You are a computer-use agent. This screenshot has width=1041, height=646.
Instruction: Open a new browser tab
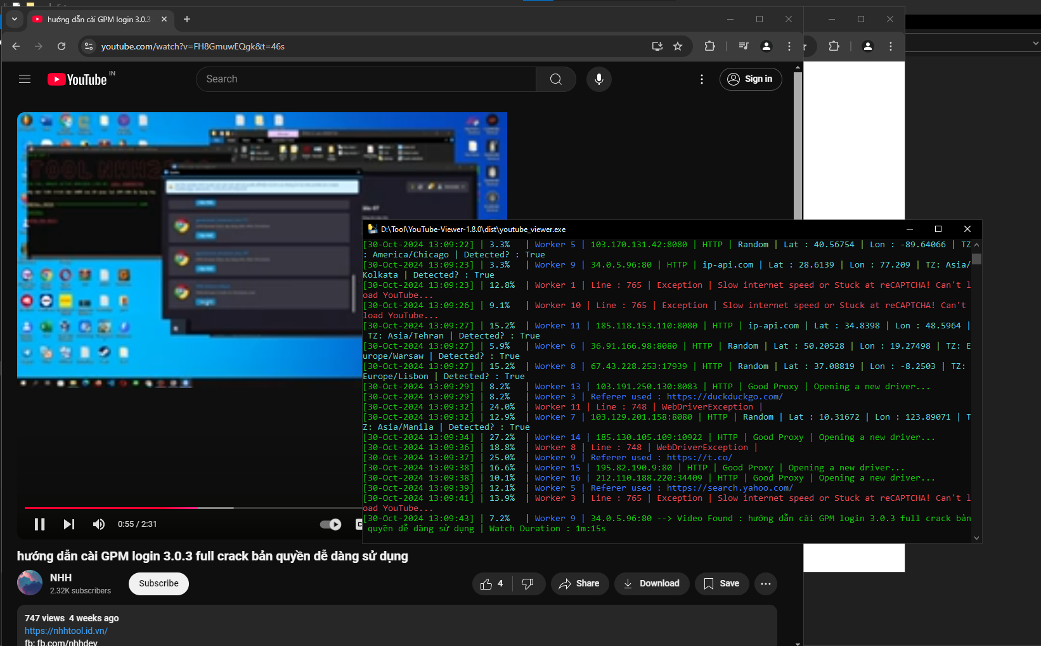(187, 20)
